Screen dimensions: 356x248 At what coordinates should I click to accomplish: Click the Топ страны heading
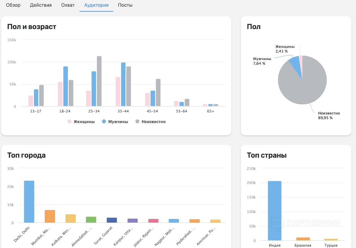(267, 155)
